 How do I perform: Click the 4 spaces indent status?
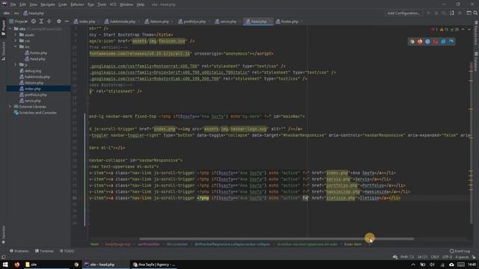pyautogui.click(x=462, y=257)
